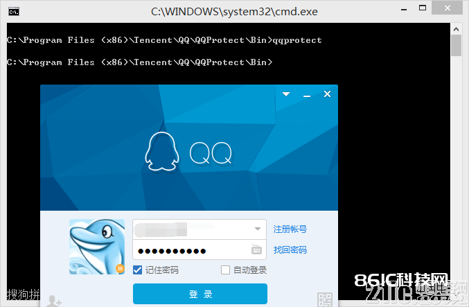Click the second command prompt line
This screenshot has width=469, height=307.
(x=139, y=62)
